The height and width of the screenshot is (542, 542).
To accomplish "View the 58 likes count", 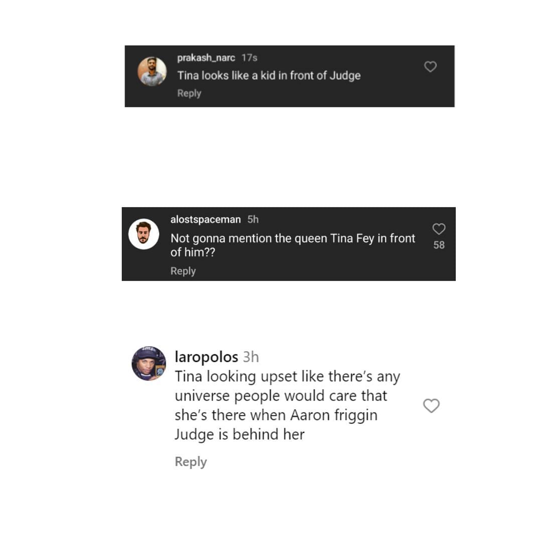I will 439,245.
